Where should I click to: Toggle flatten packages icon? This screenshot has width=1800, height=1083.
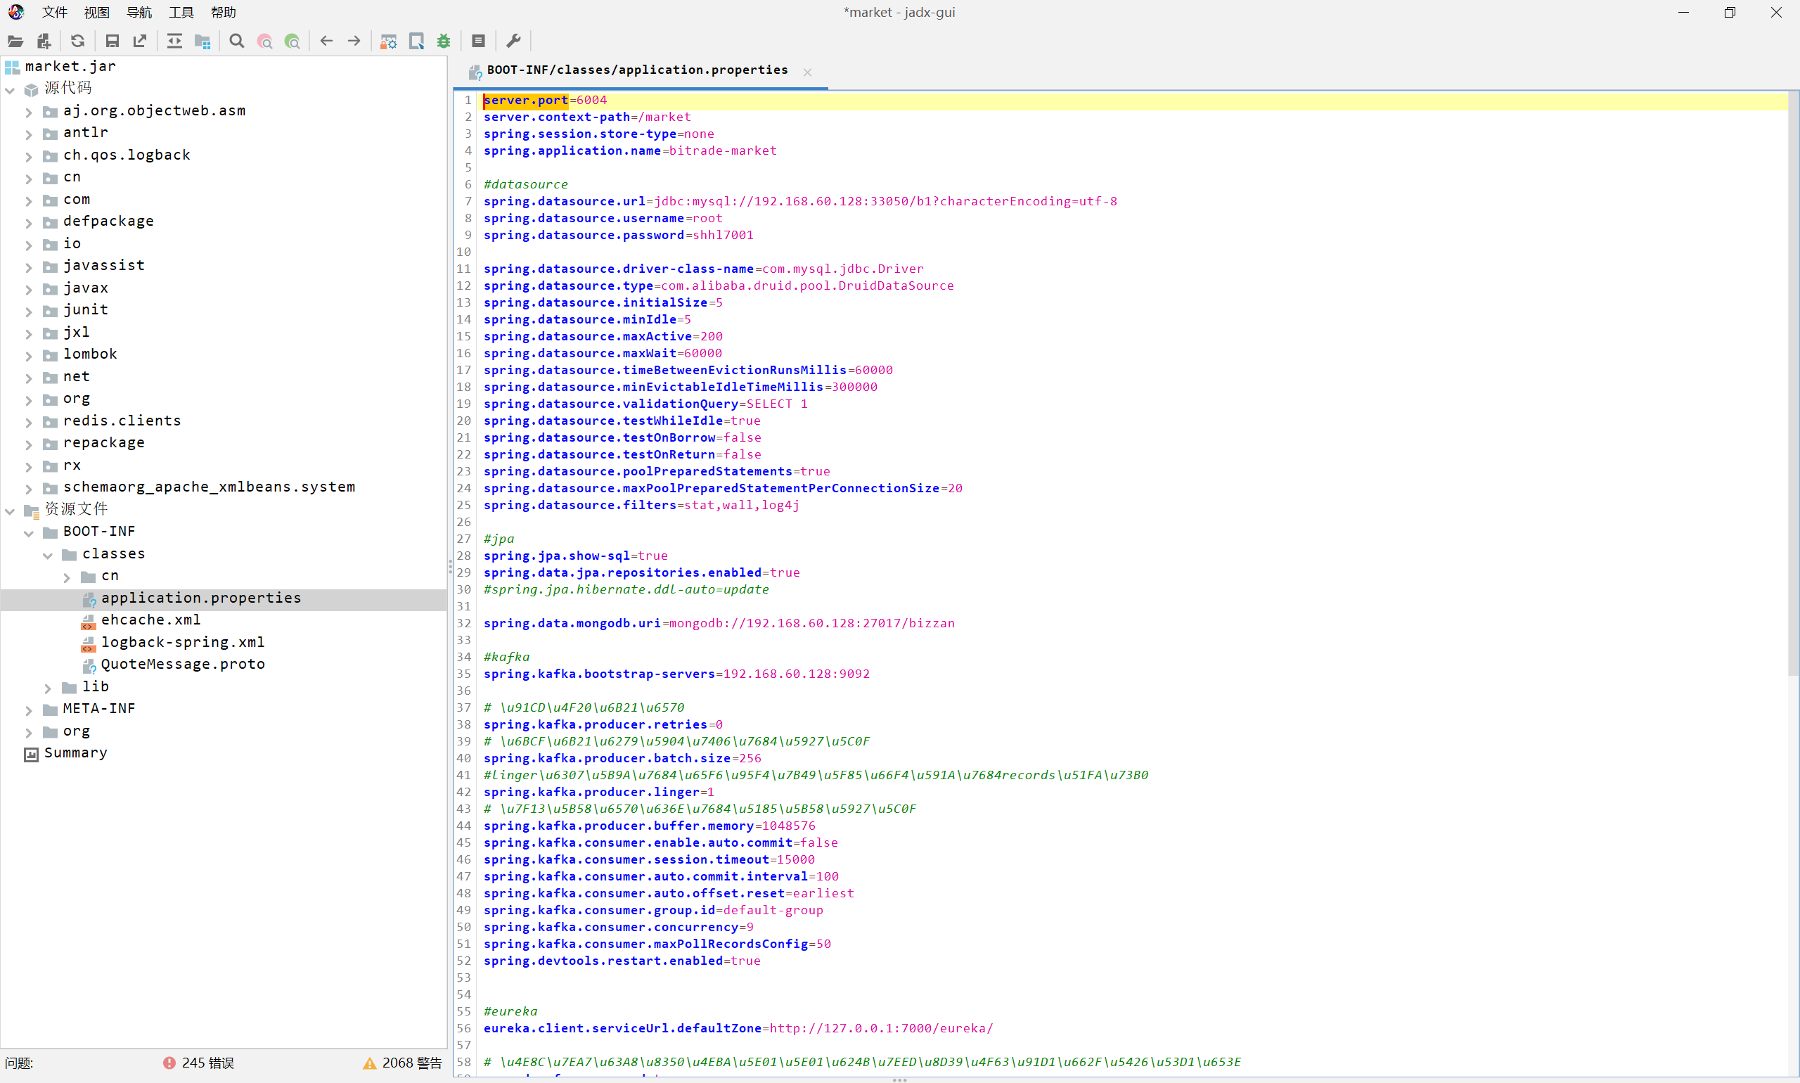coord(202,41)
